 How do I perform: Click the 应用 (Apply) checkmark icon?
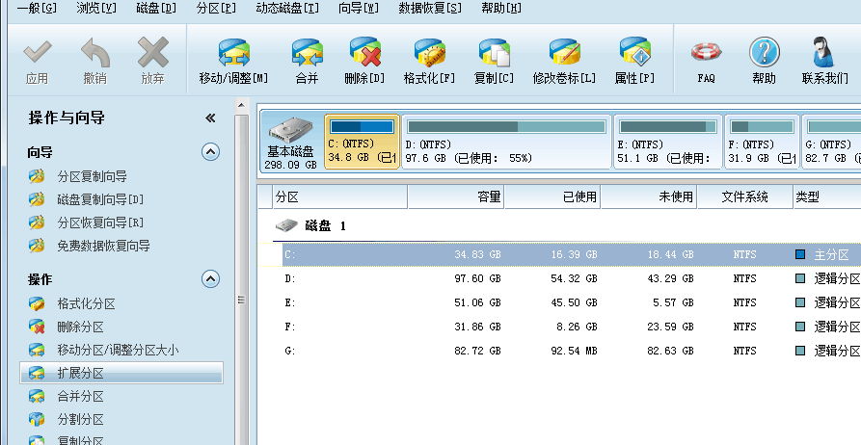click(38, 53)
